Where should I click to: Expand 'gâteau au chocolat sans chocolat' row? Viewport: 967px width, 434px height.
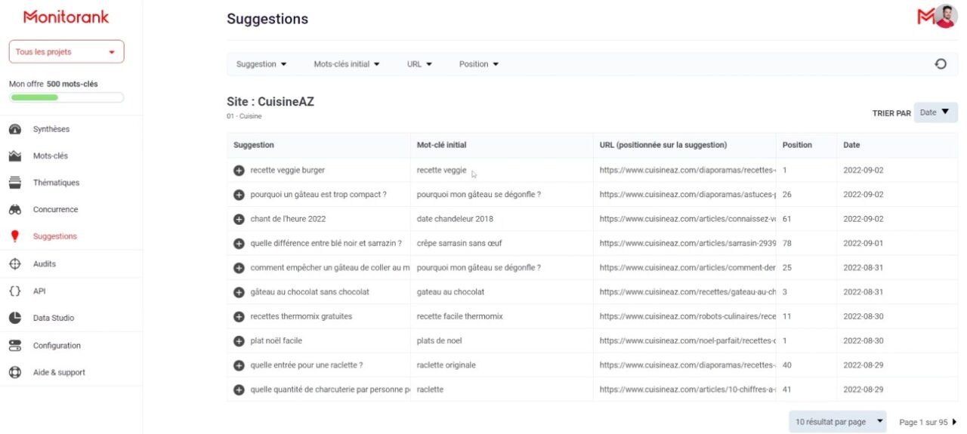(x=239, y=292)
